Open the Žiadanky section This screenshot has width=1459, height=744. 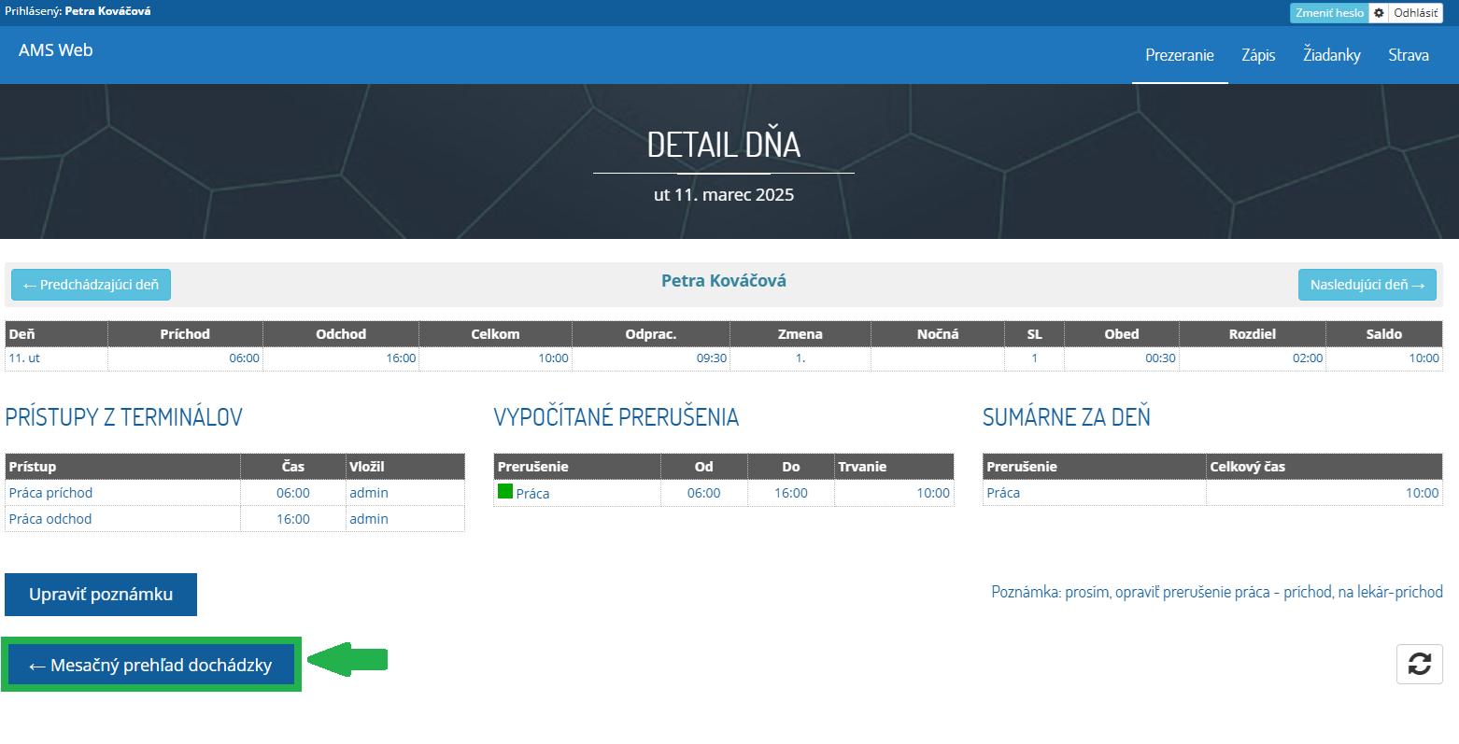[1331, 55]
